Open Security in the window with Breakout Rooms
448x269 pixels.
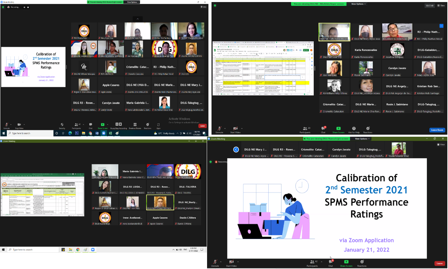click(62, 126)
